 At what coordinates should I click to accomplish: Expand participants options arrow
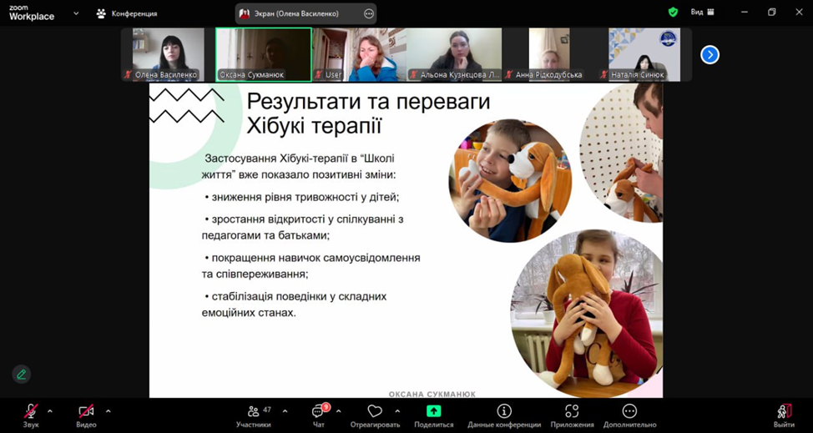285,411
